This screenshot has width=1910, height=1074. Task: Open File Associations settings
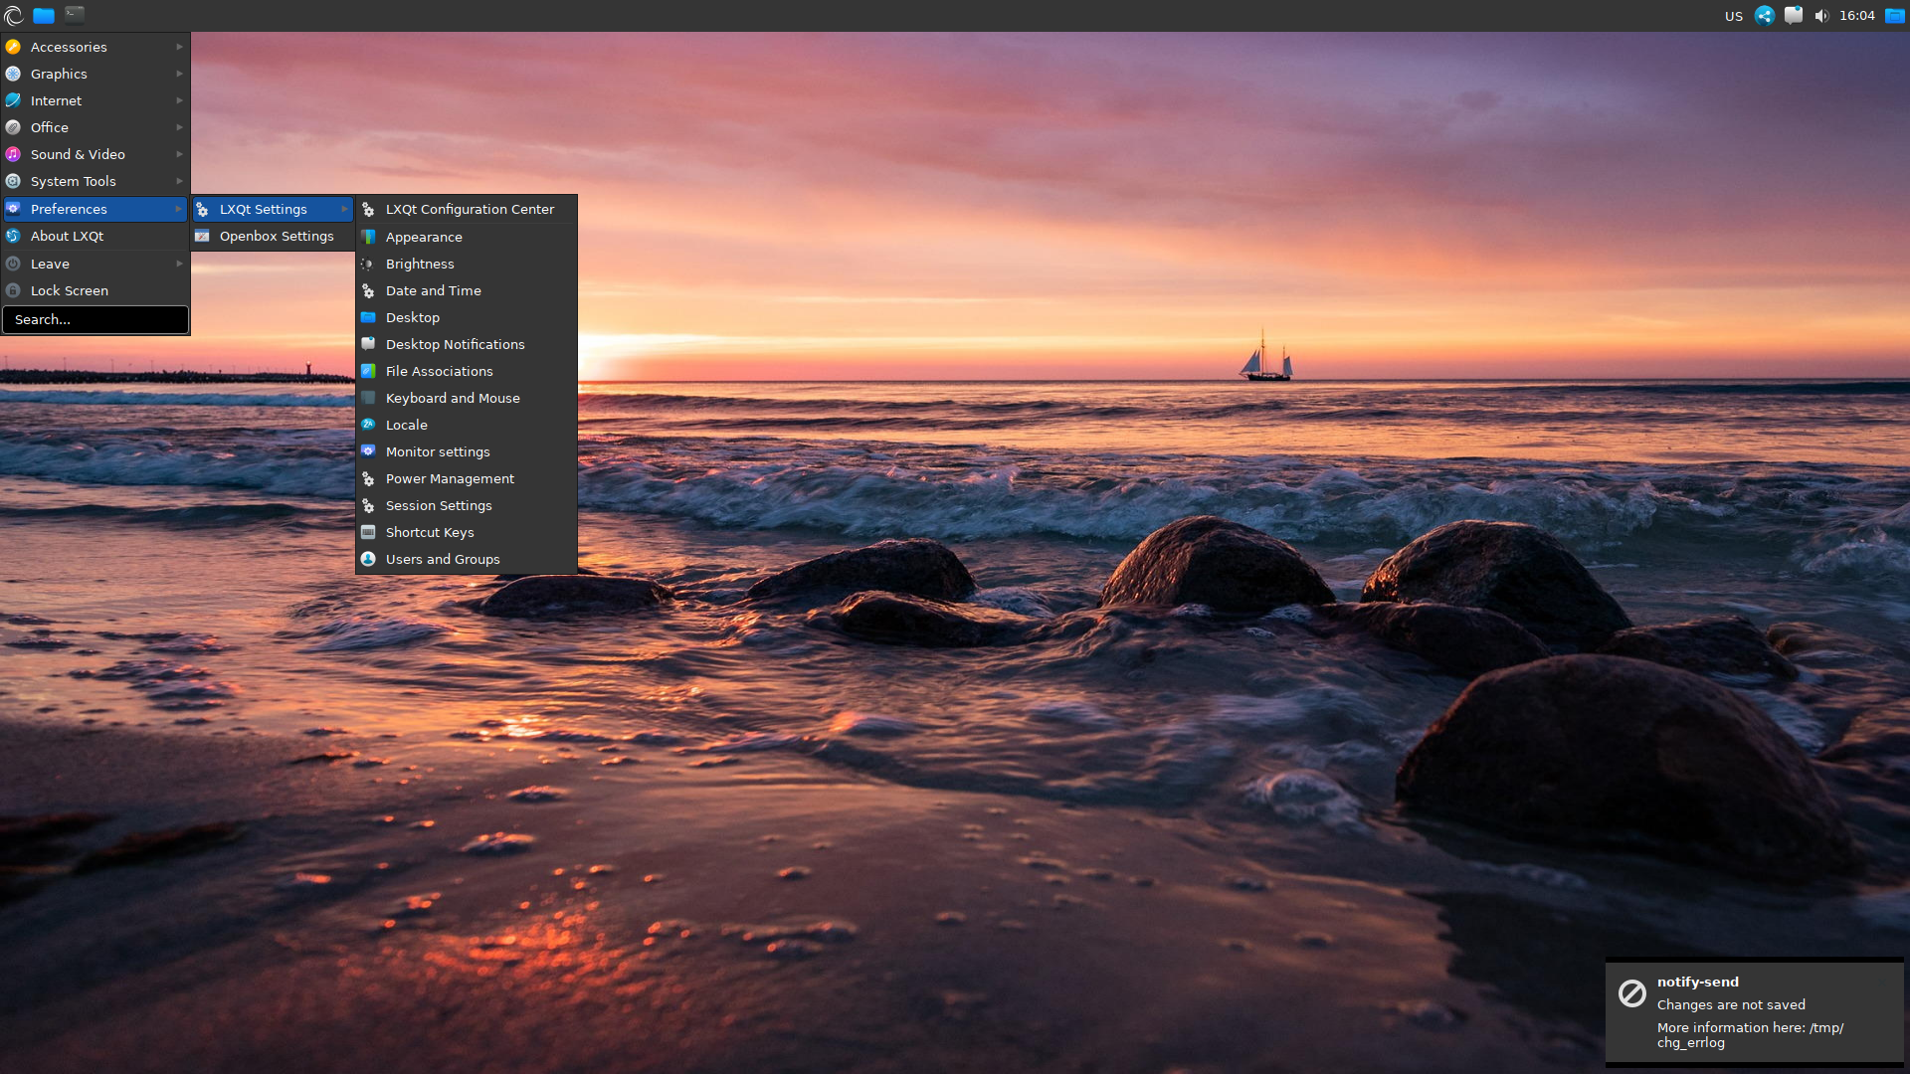coord(467,371)
